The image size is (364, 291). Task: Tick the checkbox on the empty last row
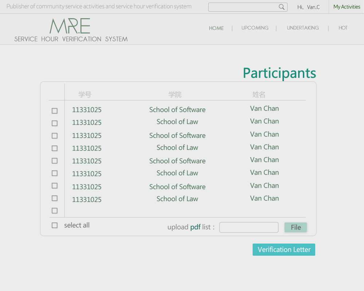point(55,211)
